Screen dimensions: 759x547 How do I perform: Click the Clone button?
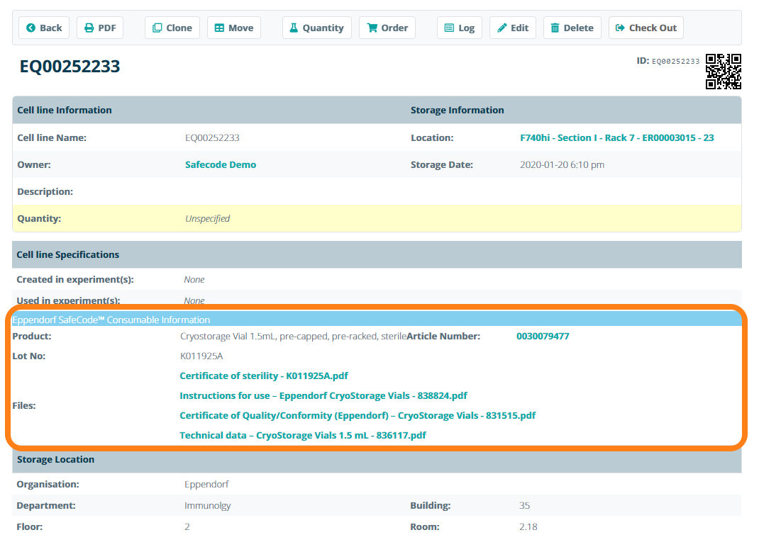coord(172,28)
